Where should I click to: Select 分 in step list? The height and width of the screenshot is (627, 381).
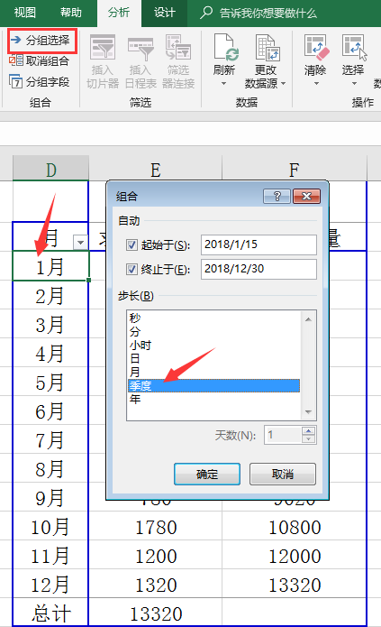tap(213, 331)
